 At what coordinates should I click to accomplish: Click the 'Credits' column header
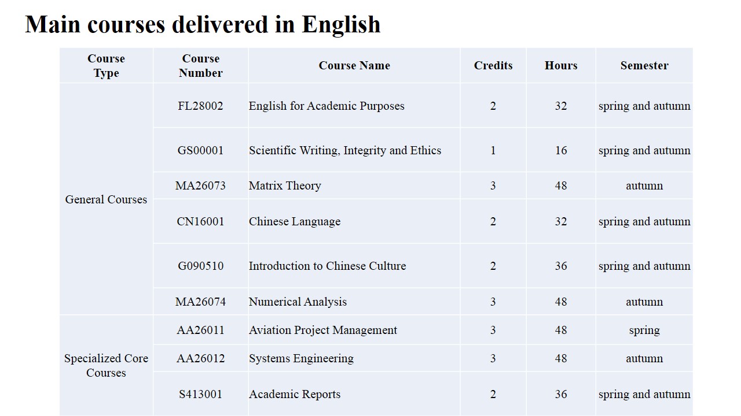pos(493,66)
